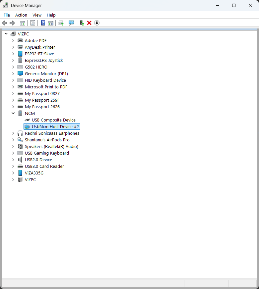Screen dimensions: 259x289
Task: Click the Device Manager title bar icon
Action: click(x=6, y=5)
